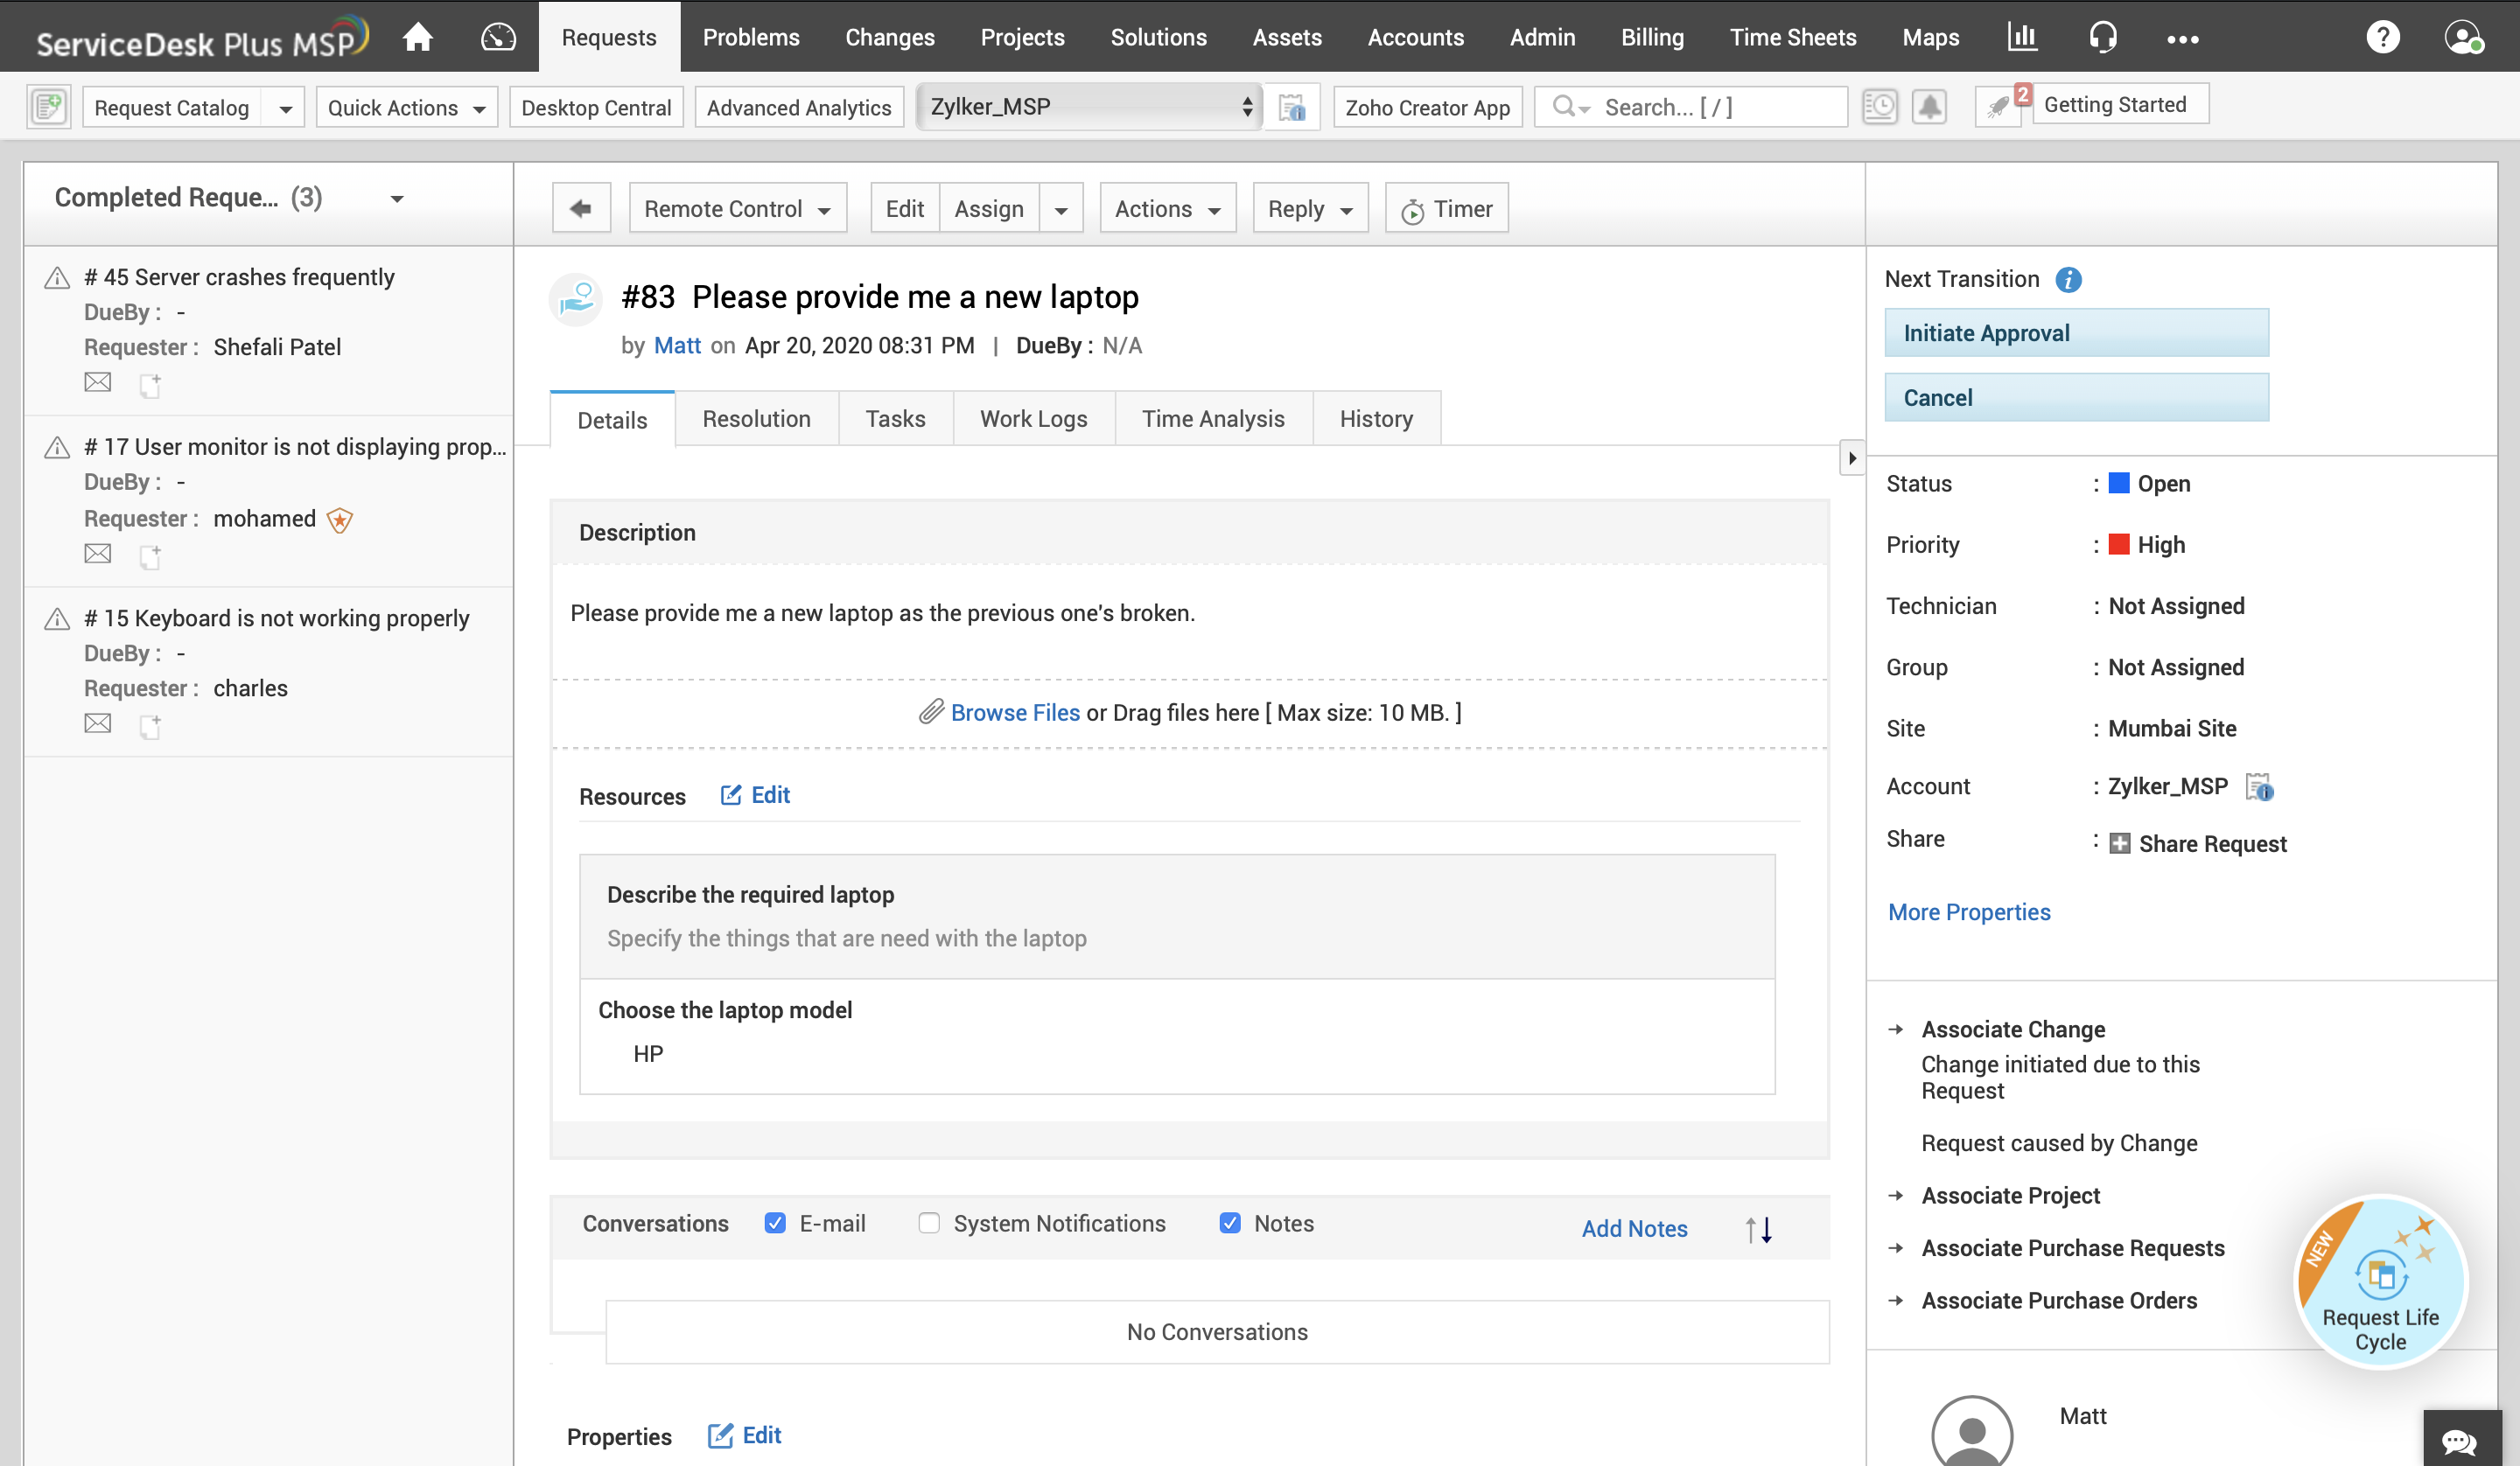Image resolution: width=2520 pixels, height=1466 pixels.
Task: Switch to the Resolution tab
Action: [x=756, y=419]
